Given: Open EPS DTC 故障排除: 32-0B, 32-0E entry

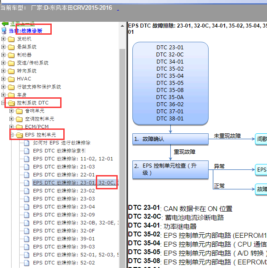Looking at the screenshot, I should (76, 223).
